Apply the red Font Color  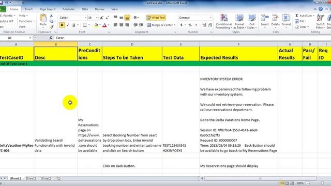(104, 25)
